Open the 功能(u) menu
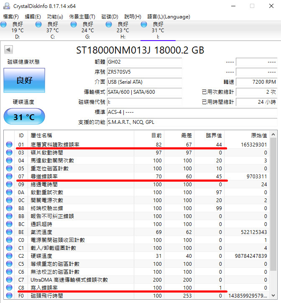The width and height of the screenshot is (281, 303). click(55, 17)
